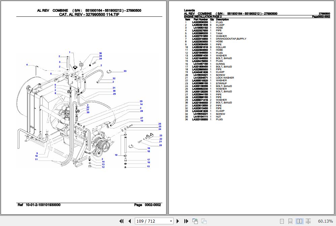Click the CAT. AL REV - 327990500 114.TIF title

(x=90, y=14)
